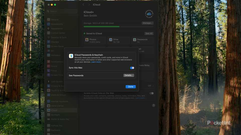Confirm the dialog with the Done button

[131, 87]
